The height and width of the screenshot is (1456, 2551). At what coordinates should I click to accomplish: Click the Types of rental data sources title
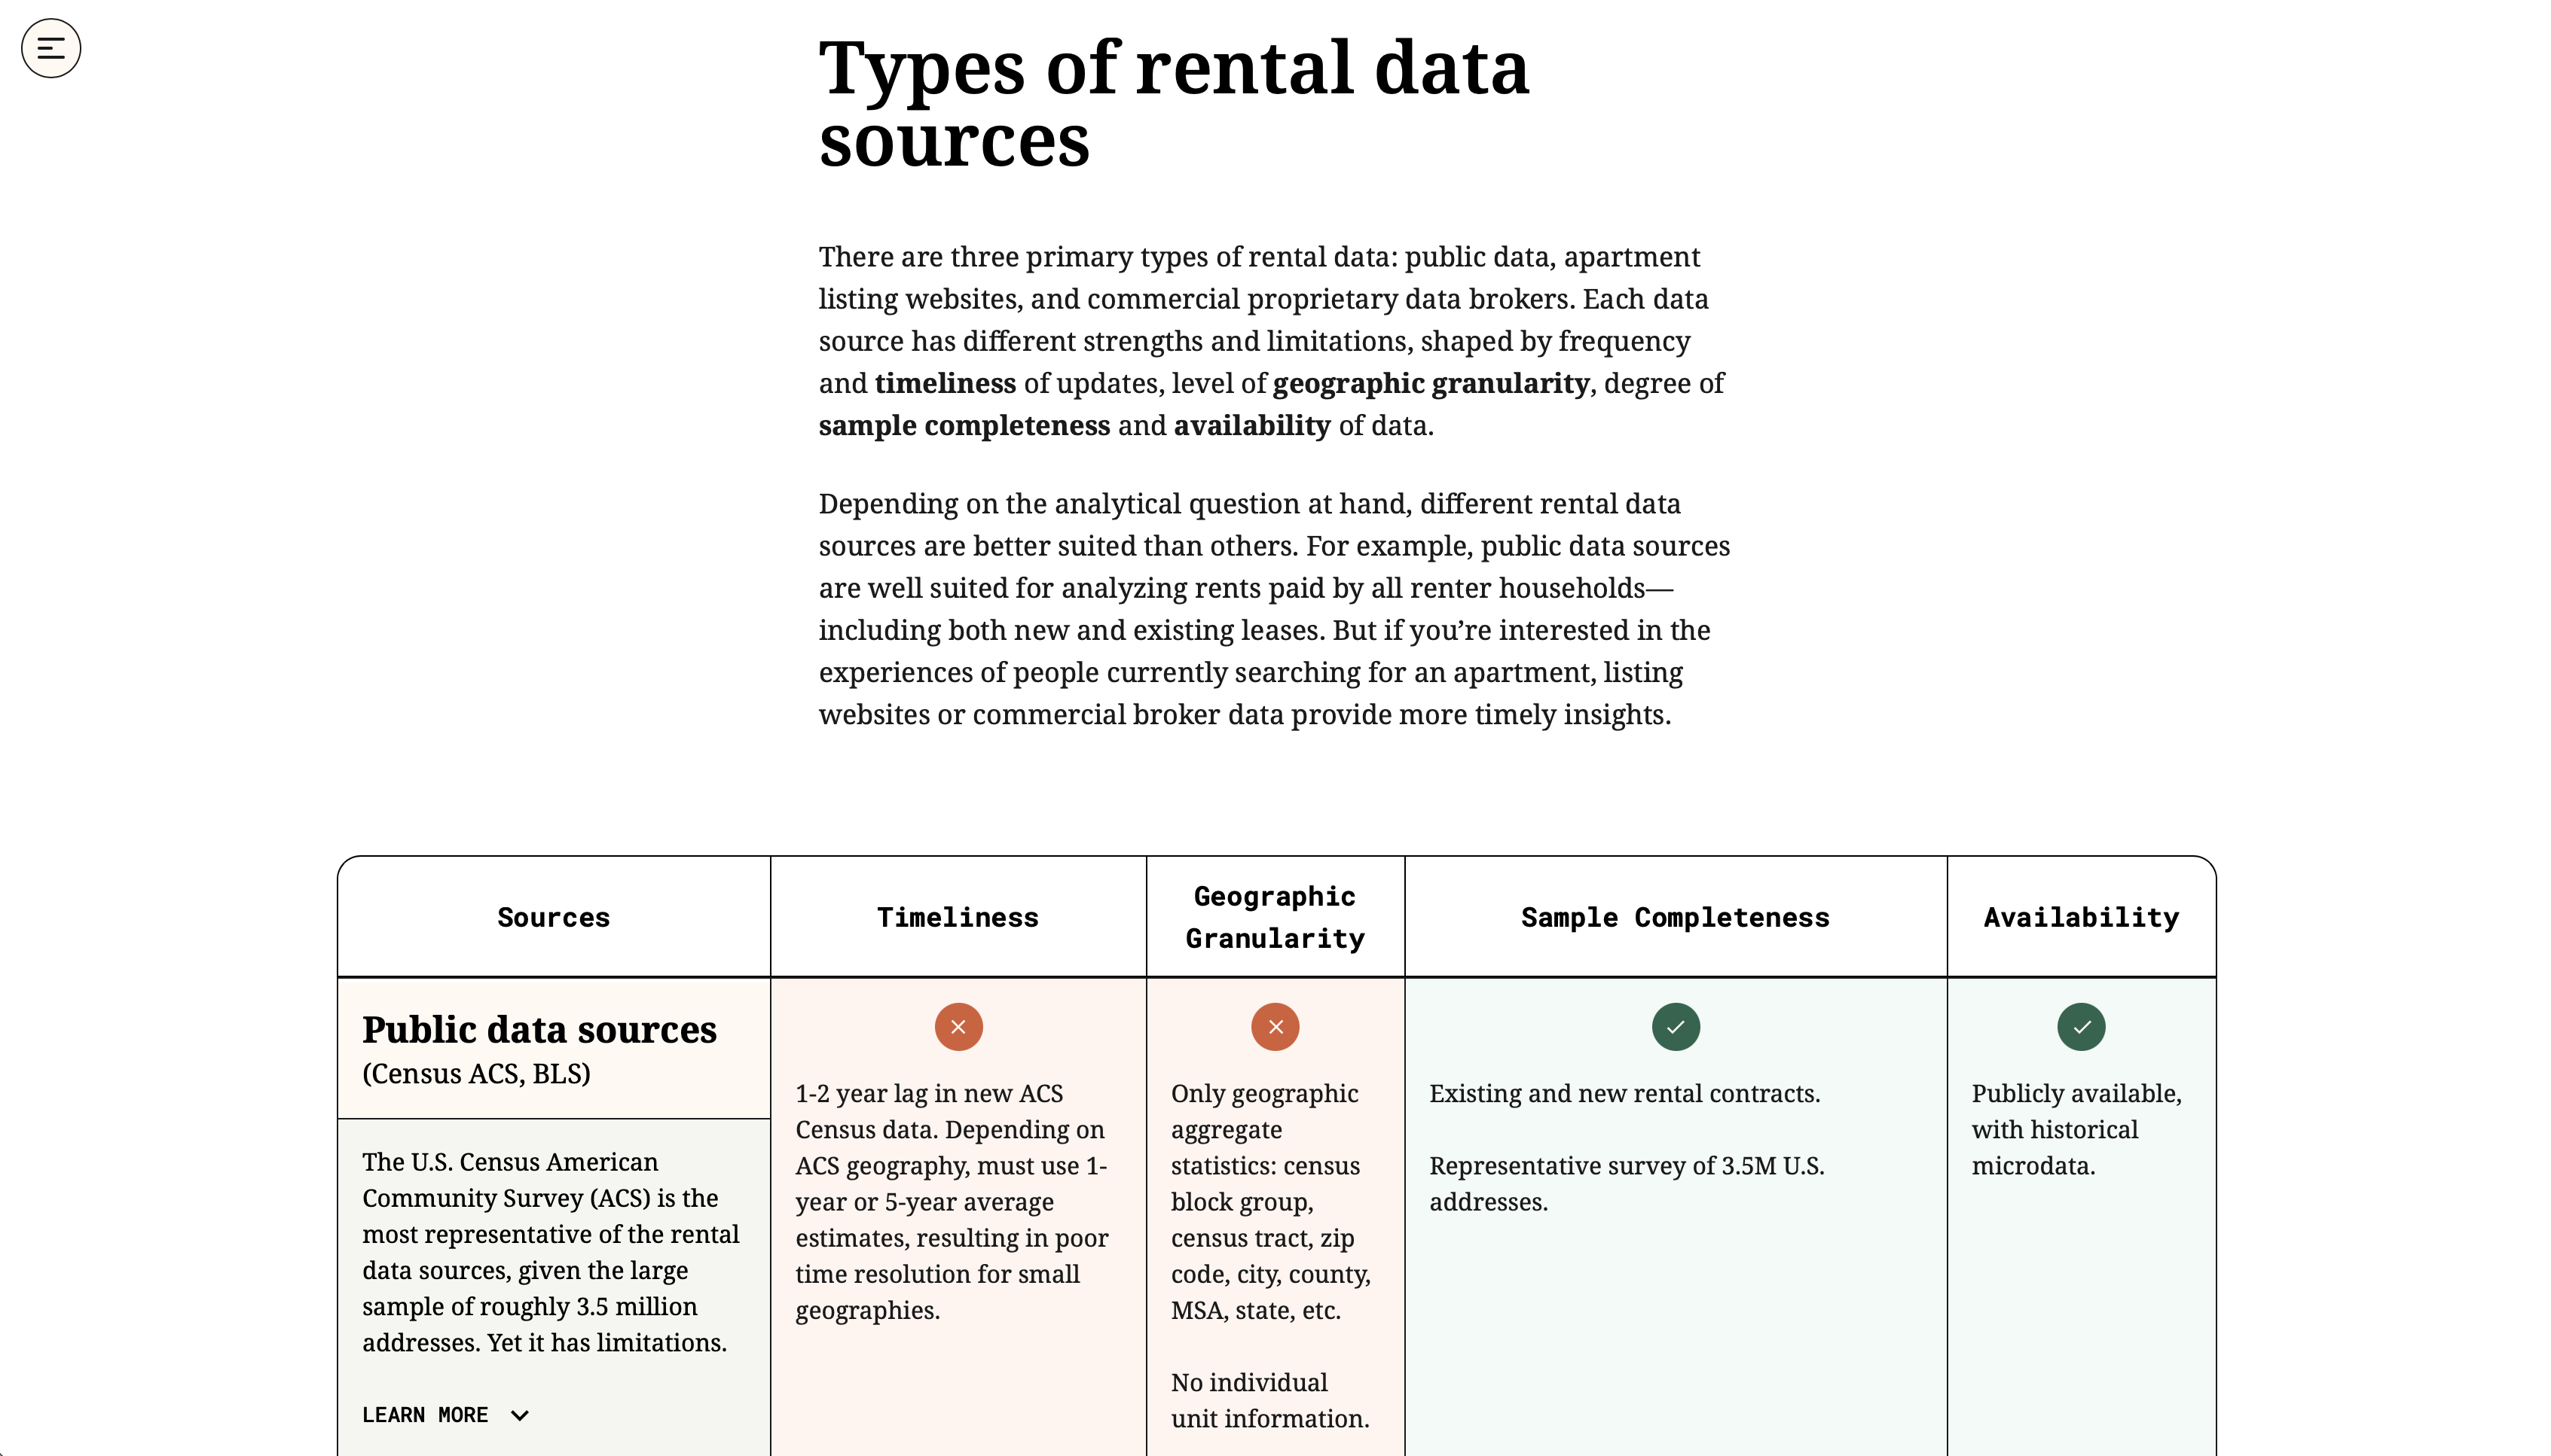[x=1174, y=102]
